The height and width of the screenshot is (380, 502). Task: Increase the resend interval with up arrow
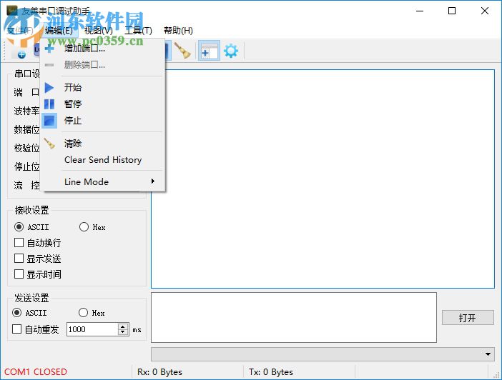pyautogui.click(x=123, y=326)
